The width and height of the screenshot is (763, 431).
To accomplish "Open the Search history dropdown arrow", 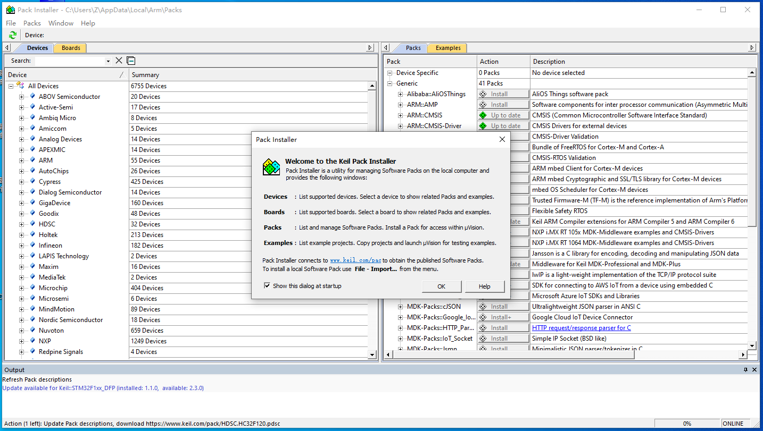I will (108, 61).
